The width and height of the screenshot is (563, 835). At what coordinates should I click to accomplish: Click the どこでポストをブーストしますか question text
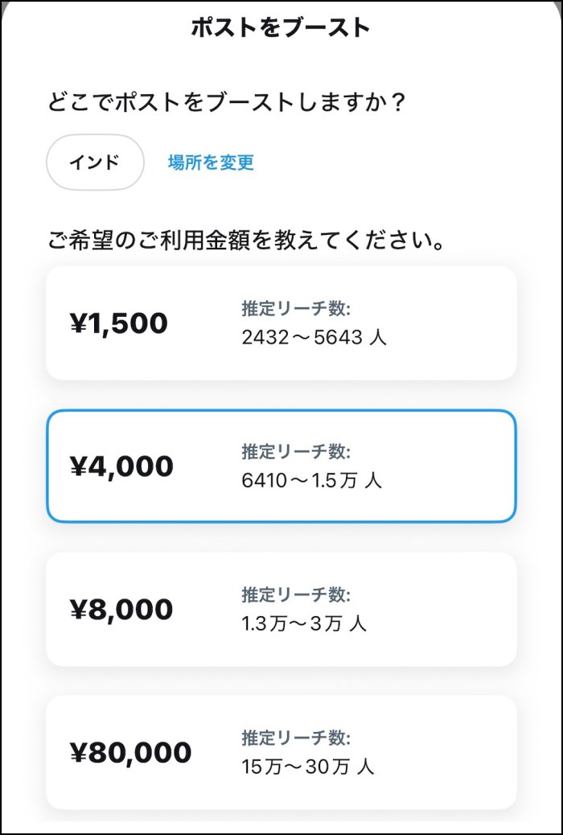(x=227, y=101)
